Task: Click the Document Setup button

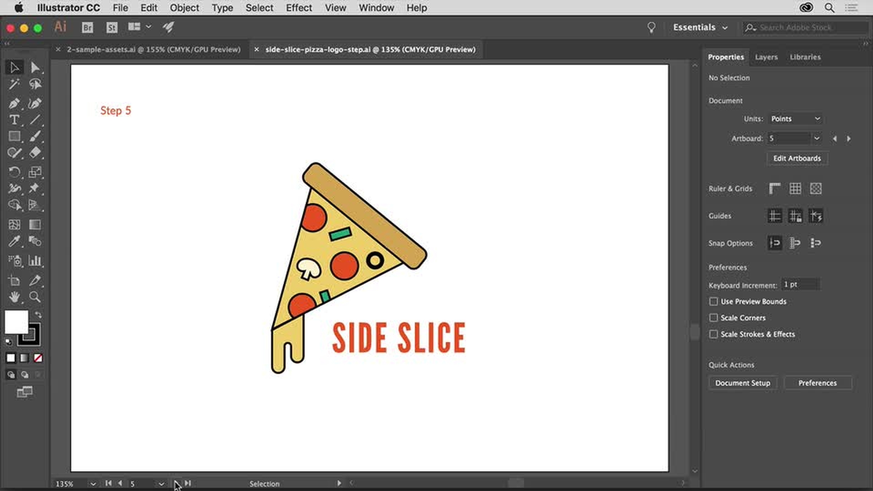Action: pos(742,382)
